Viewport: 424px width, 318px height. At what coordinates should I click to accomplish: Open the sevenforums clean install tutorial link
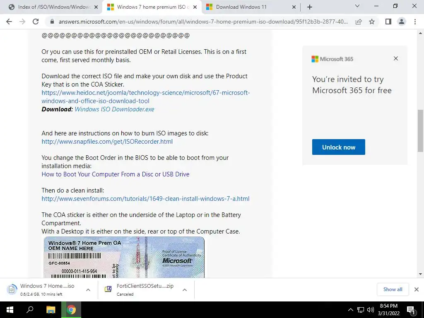click(145, 199)
